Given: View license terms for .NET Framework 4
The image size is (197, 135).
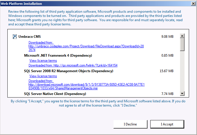Looking at the screenshot, I should pyautogui.click(x=43, y=61).
